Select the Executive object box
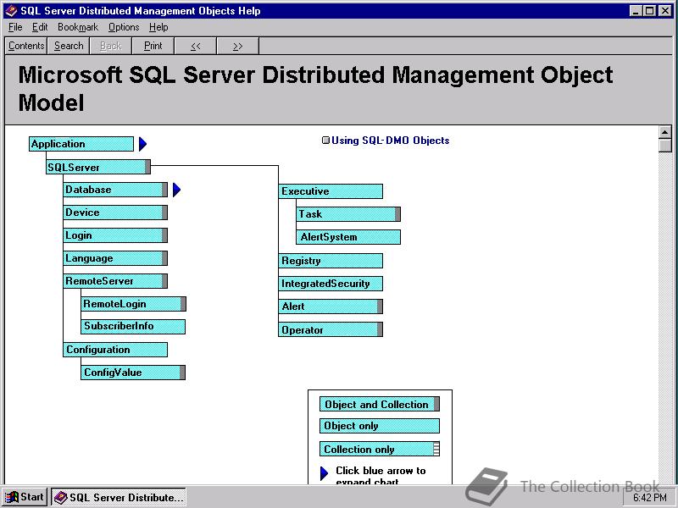The height and width of the screenshot is (508, 678). (x=331, y=191)
